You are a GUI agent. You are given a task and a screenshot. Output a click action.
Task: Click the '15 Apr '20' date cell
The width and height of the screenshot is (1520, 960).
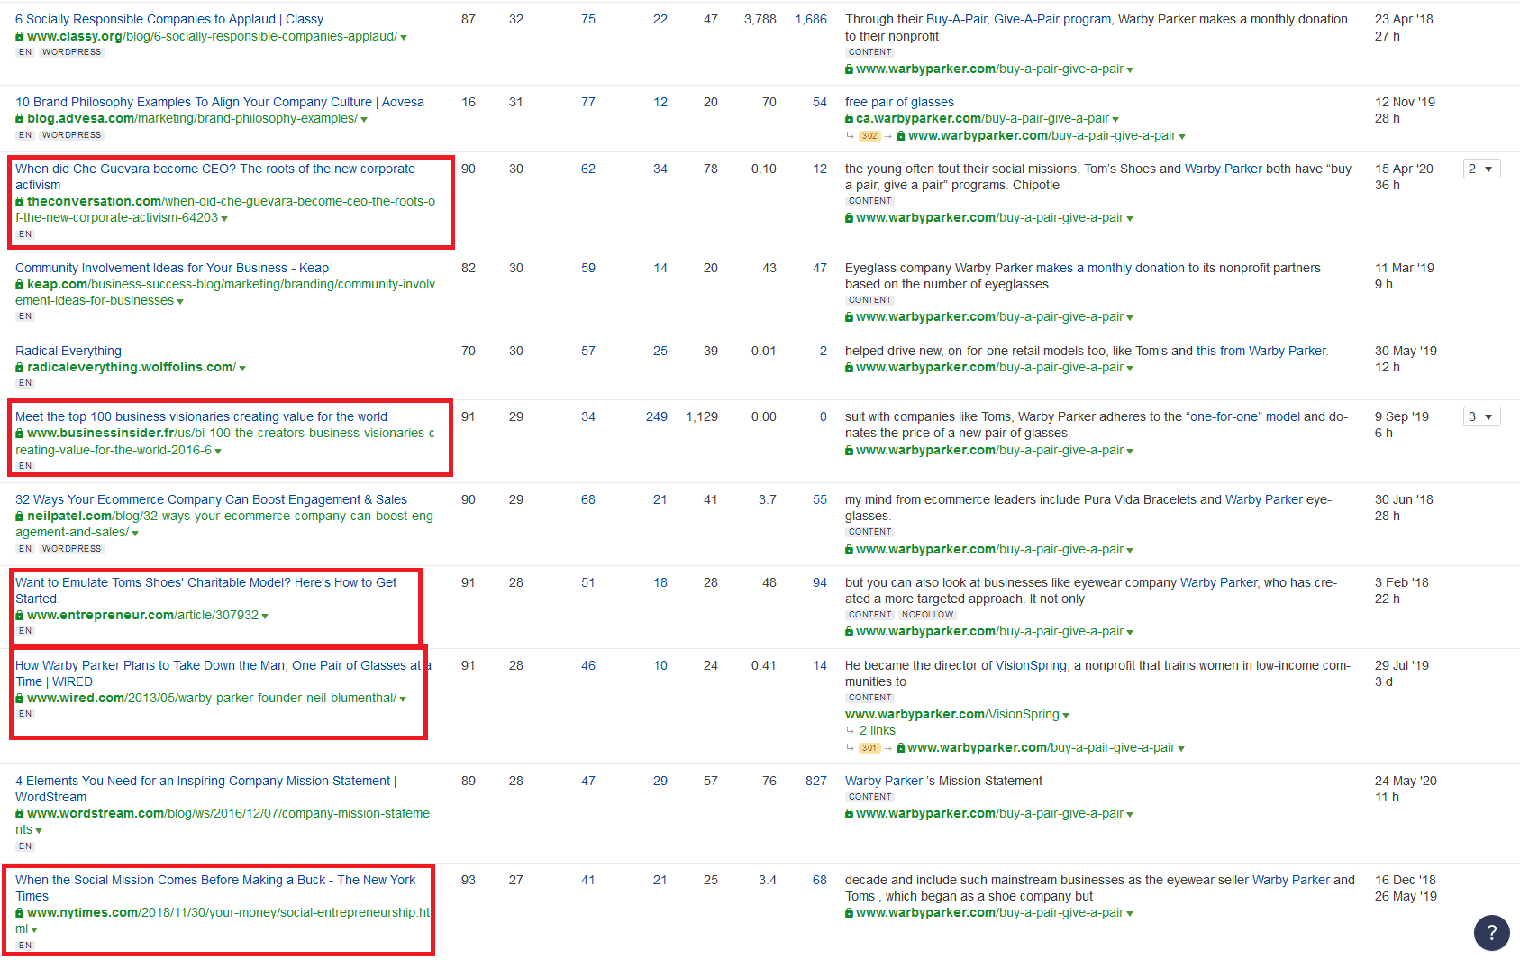(1404, 169)
